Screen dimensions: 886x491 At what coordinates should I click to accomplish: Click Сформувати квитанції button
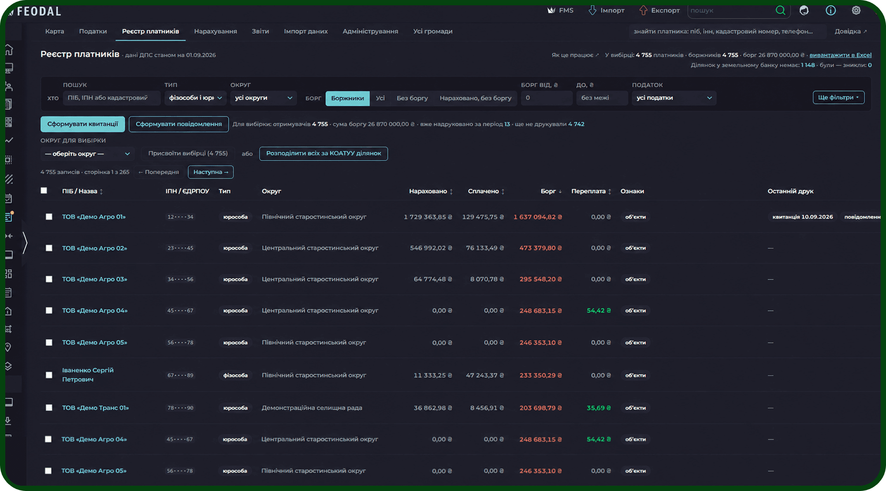click(83, 124)
